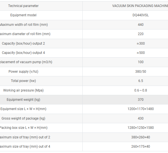Select the "Capacity (box/hour) output 2" label
The image size is (168, 153).
click(x=24, y=44)
